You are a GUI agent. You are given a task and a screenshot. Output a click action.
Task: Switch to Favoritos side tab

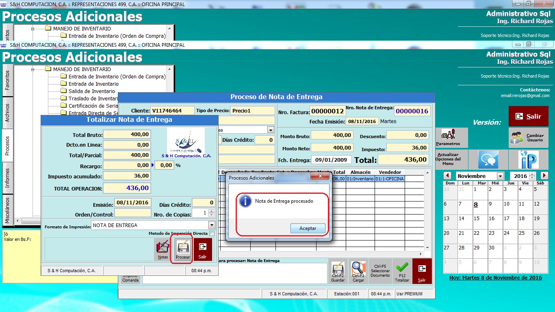tap(7, 80)
